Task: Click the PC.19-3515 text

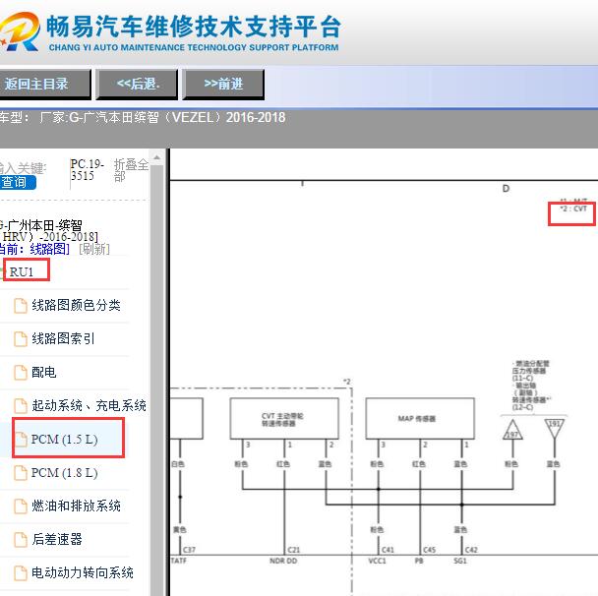Action: (88, 170)
